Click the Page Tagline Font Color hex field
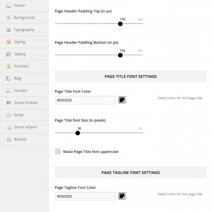The height and width of the screenshot is (212, 212). (x=85, y=196)
